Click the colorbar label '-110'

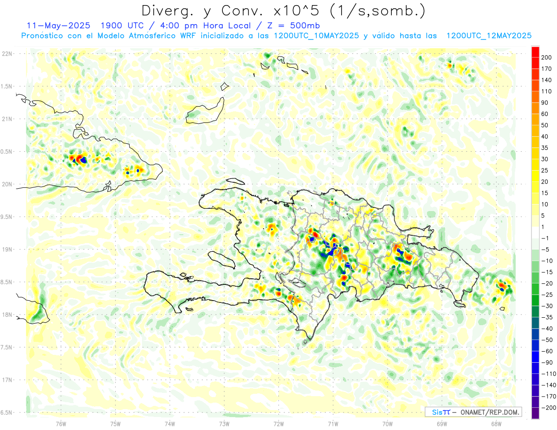(549, 374)
